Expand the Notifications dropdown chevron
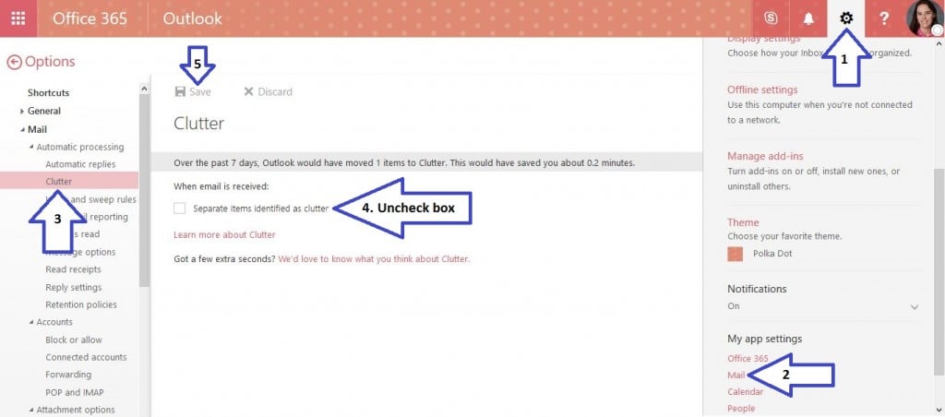The width and height of the screenshot is (945, 417). (x=915, y=306)
